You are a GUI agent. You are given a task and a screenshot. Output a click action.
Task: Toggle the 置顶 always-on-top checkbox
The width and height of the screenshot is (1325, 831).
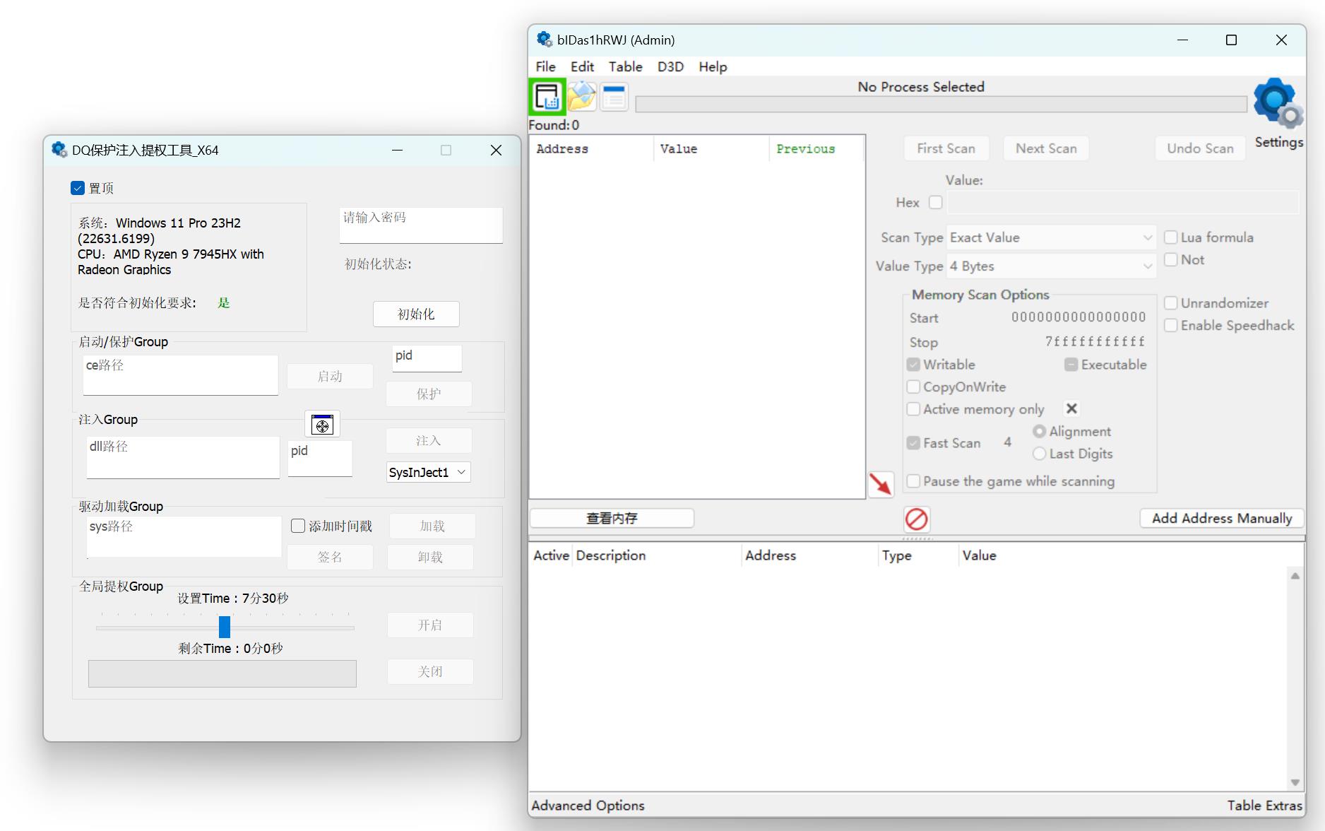click(78, 188)
